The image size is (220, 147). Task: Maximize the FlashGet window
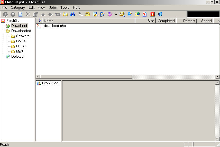(x=212, y=2)
